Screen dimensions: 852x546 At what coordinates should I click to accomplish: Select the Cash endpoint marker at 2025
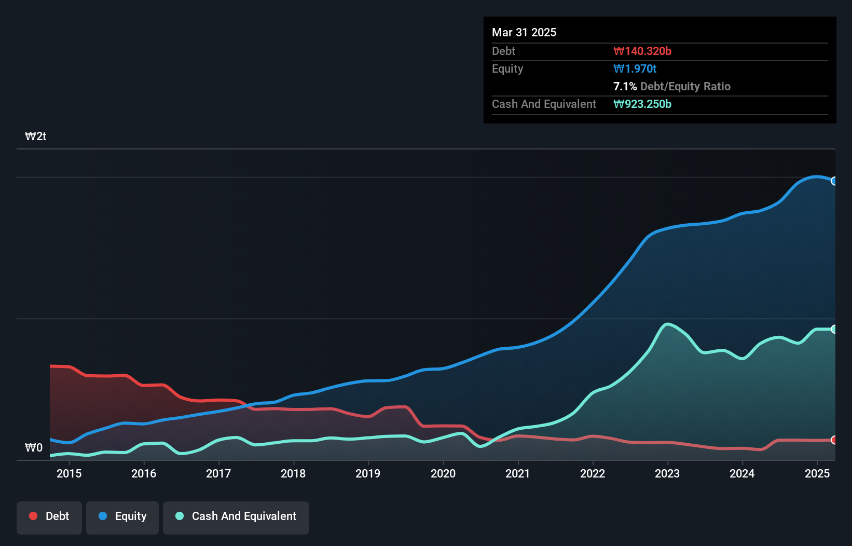pos(834,329)
